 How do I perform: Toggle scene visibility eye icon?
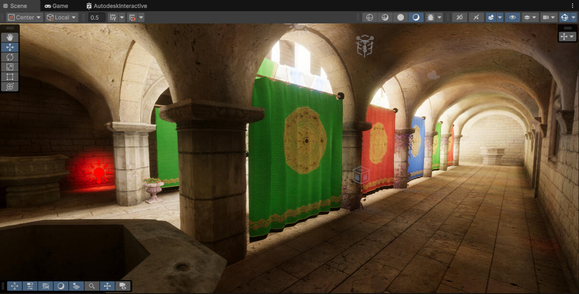coord(512,17)
